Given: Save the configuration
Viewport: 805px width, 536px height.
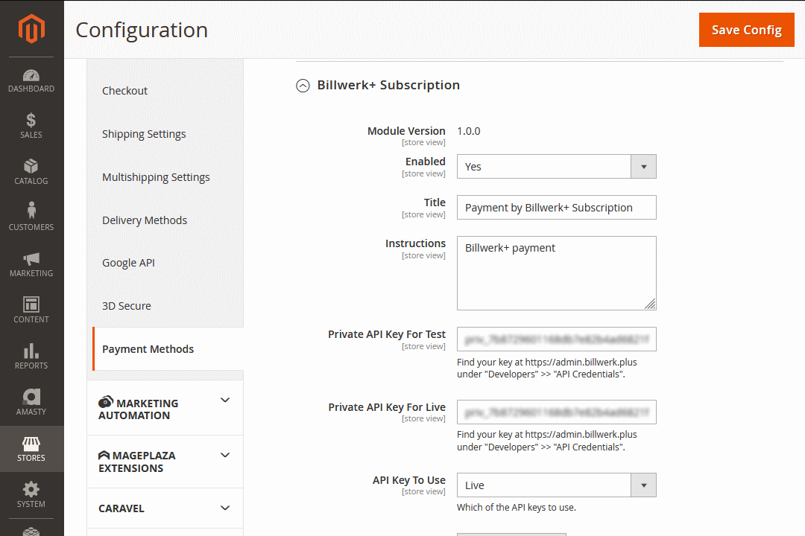Looking at the screenshot, I should [x=746, y=30].
